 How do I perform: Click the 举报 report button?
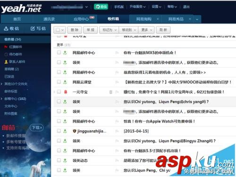[91, 30]
